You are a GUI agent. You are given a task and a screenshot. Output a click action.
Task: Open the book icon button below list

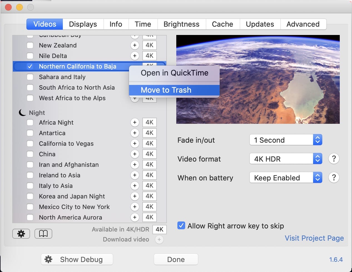click(x=43, y=234)
